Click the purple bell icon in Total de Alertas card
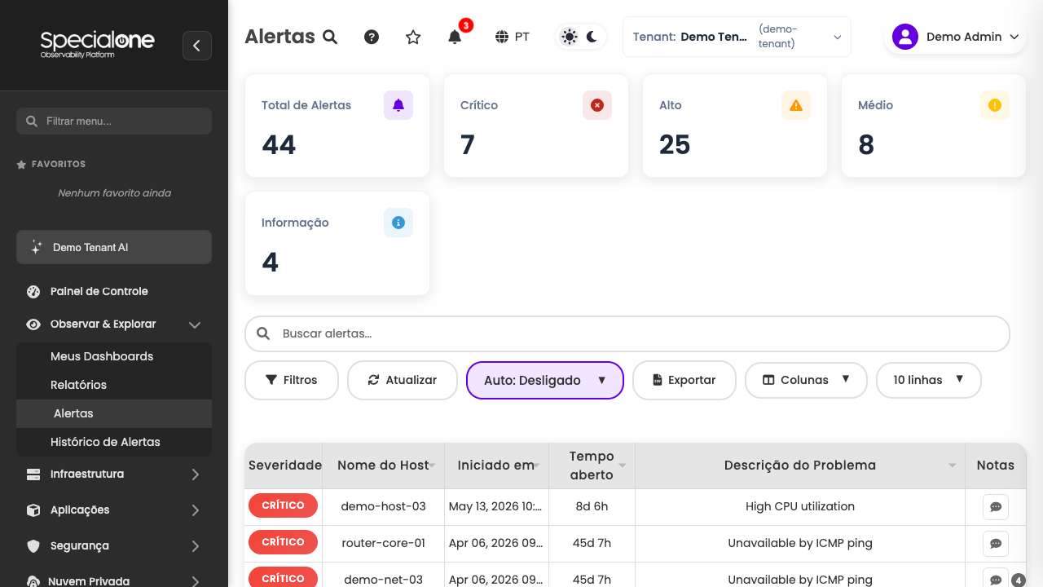 click(x=398, y=105)
